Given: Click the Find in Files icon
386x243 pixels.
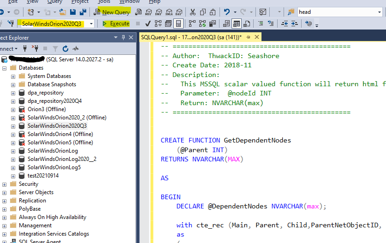Looking at the screenshot, I should (291, 12).
